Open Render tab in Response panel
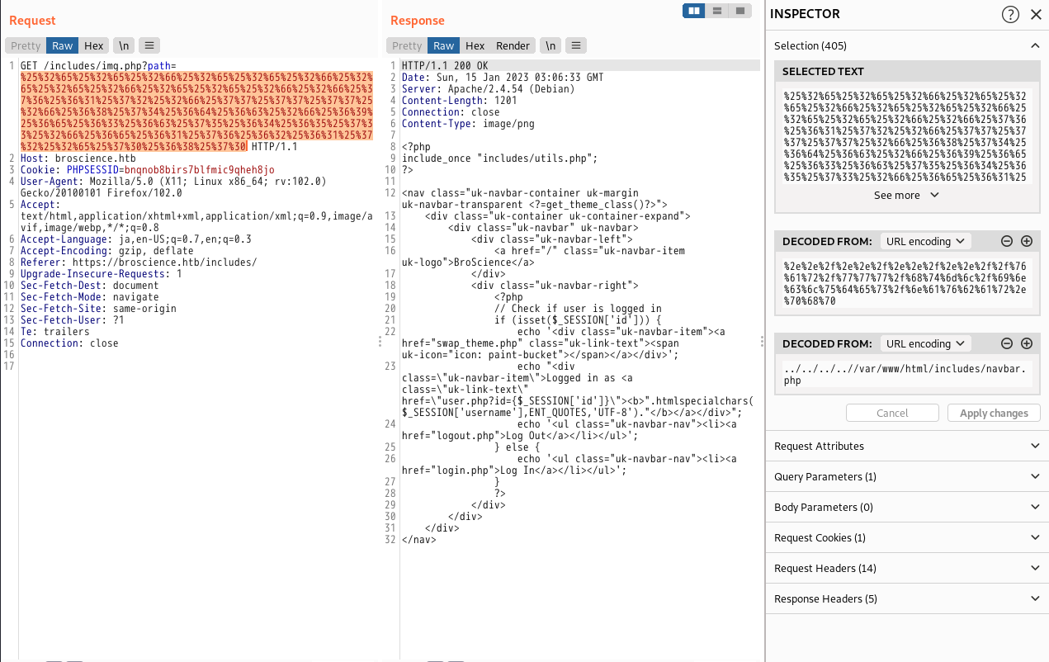The height and width of the screenshot is (662, 1049). point(513,45)
